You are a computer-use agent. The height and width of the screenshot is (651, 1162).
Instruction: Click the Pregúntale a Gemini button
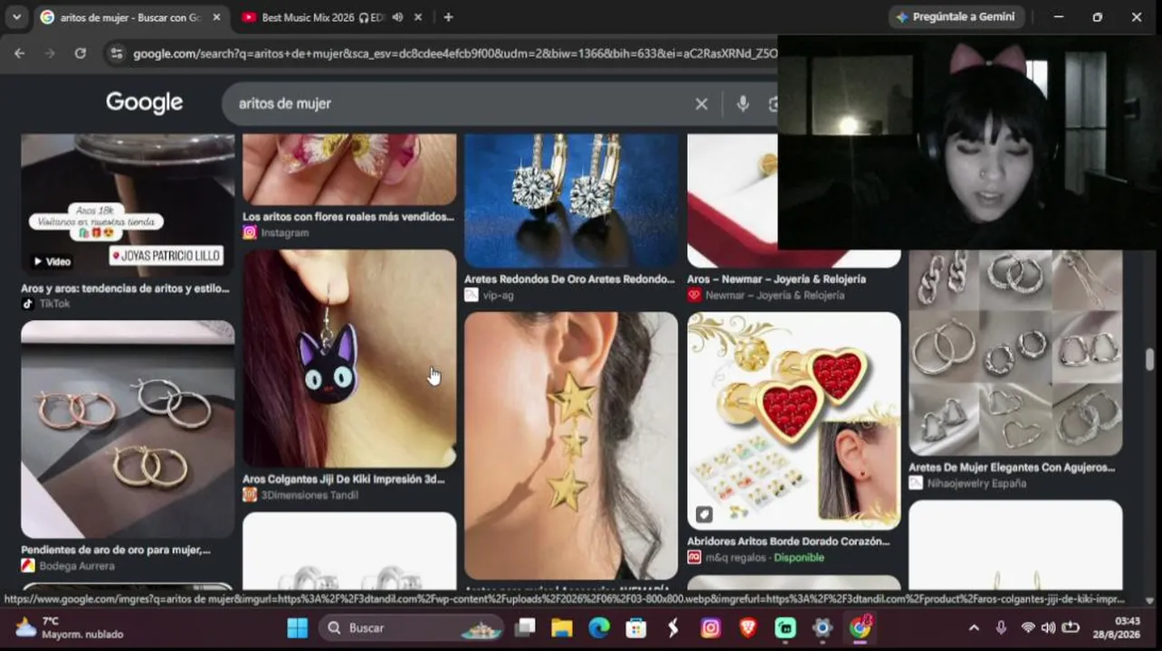957,17
